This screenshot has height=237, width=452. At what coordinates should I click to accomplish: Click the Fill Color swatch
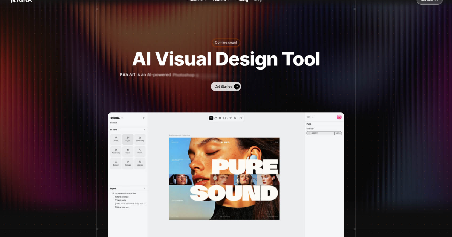point(310,133)
